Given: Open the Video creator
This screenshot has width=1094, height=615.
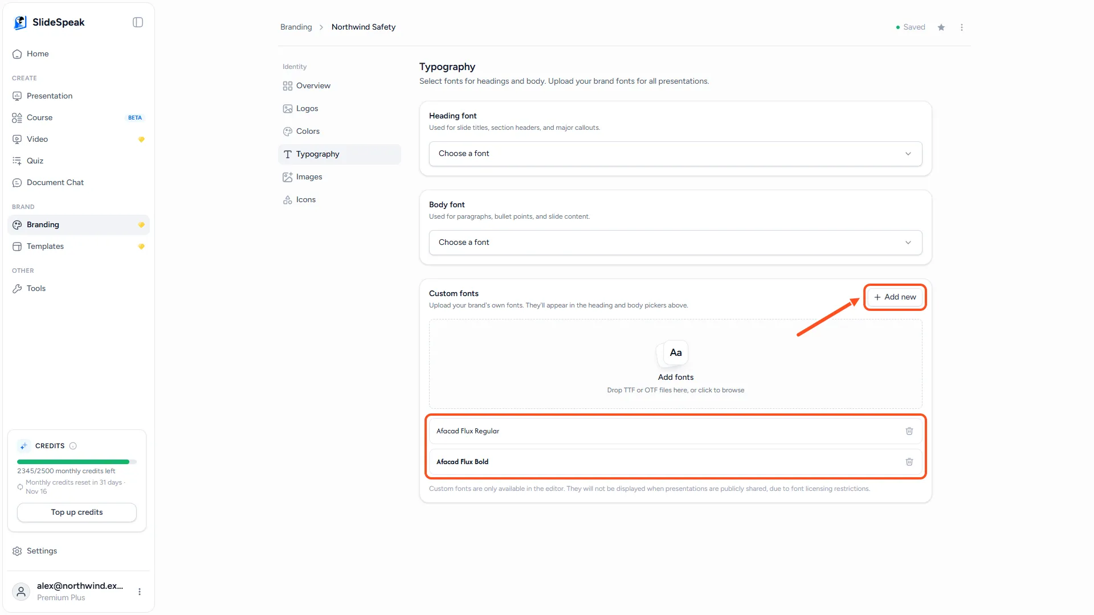Looking at the screenshot, I should [x=79, y=139].
